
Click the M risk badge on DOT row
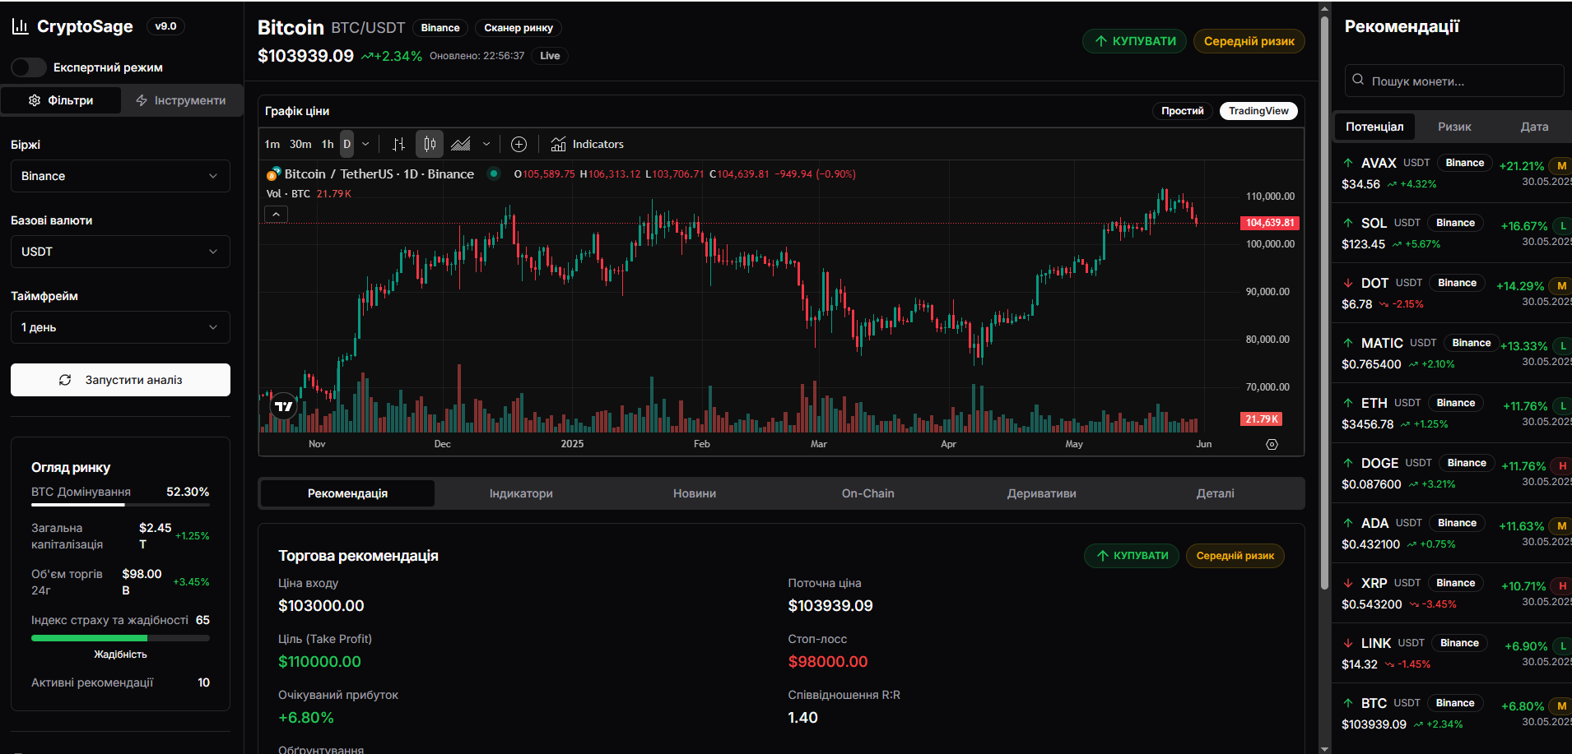[1560, 286]
